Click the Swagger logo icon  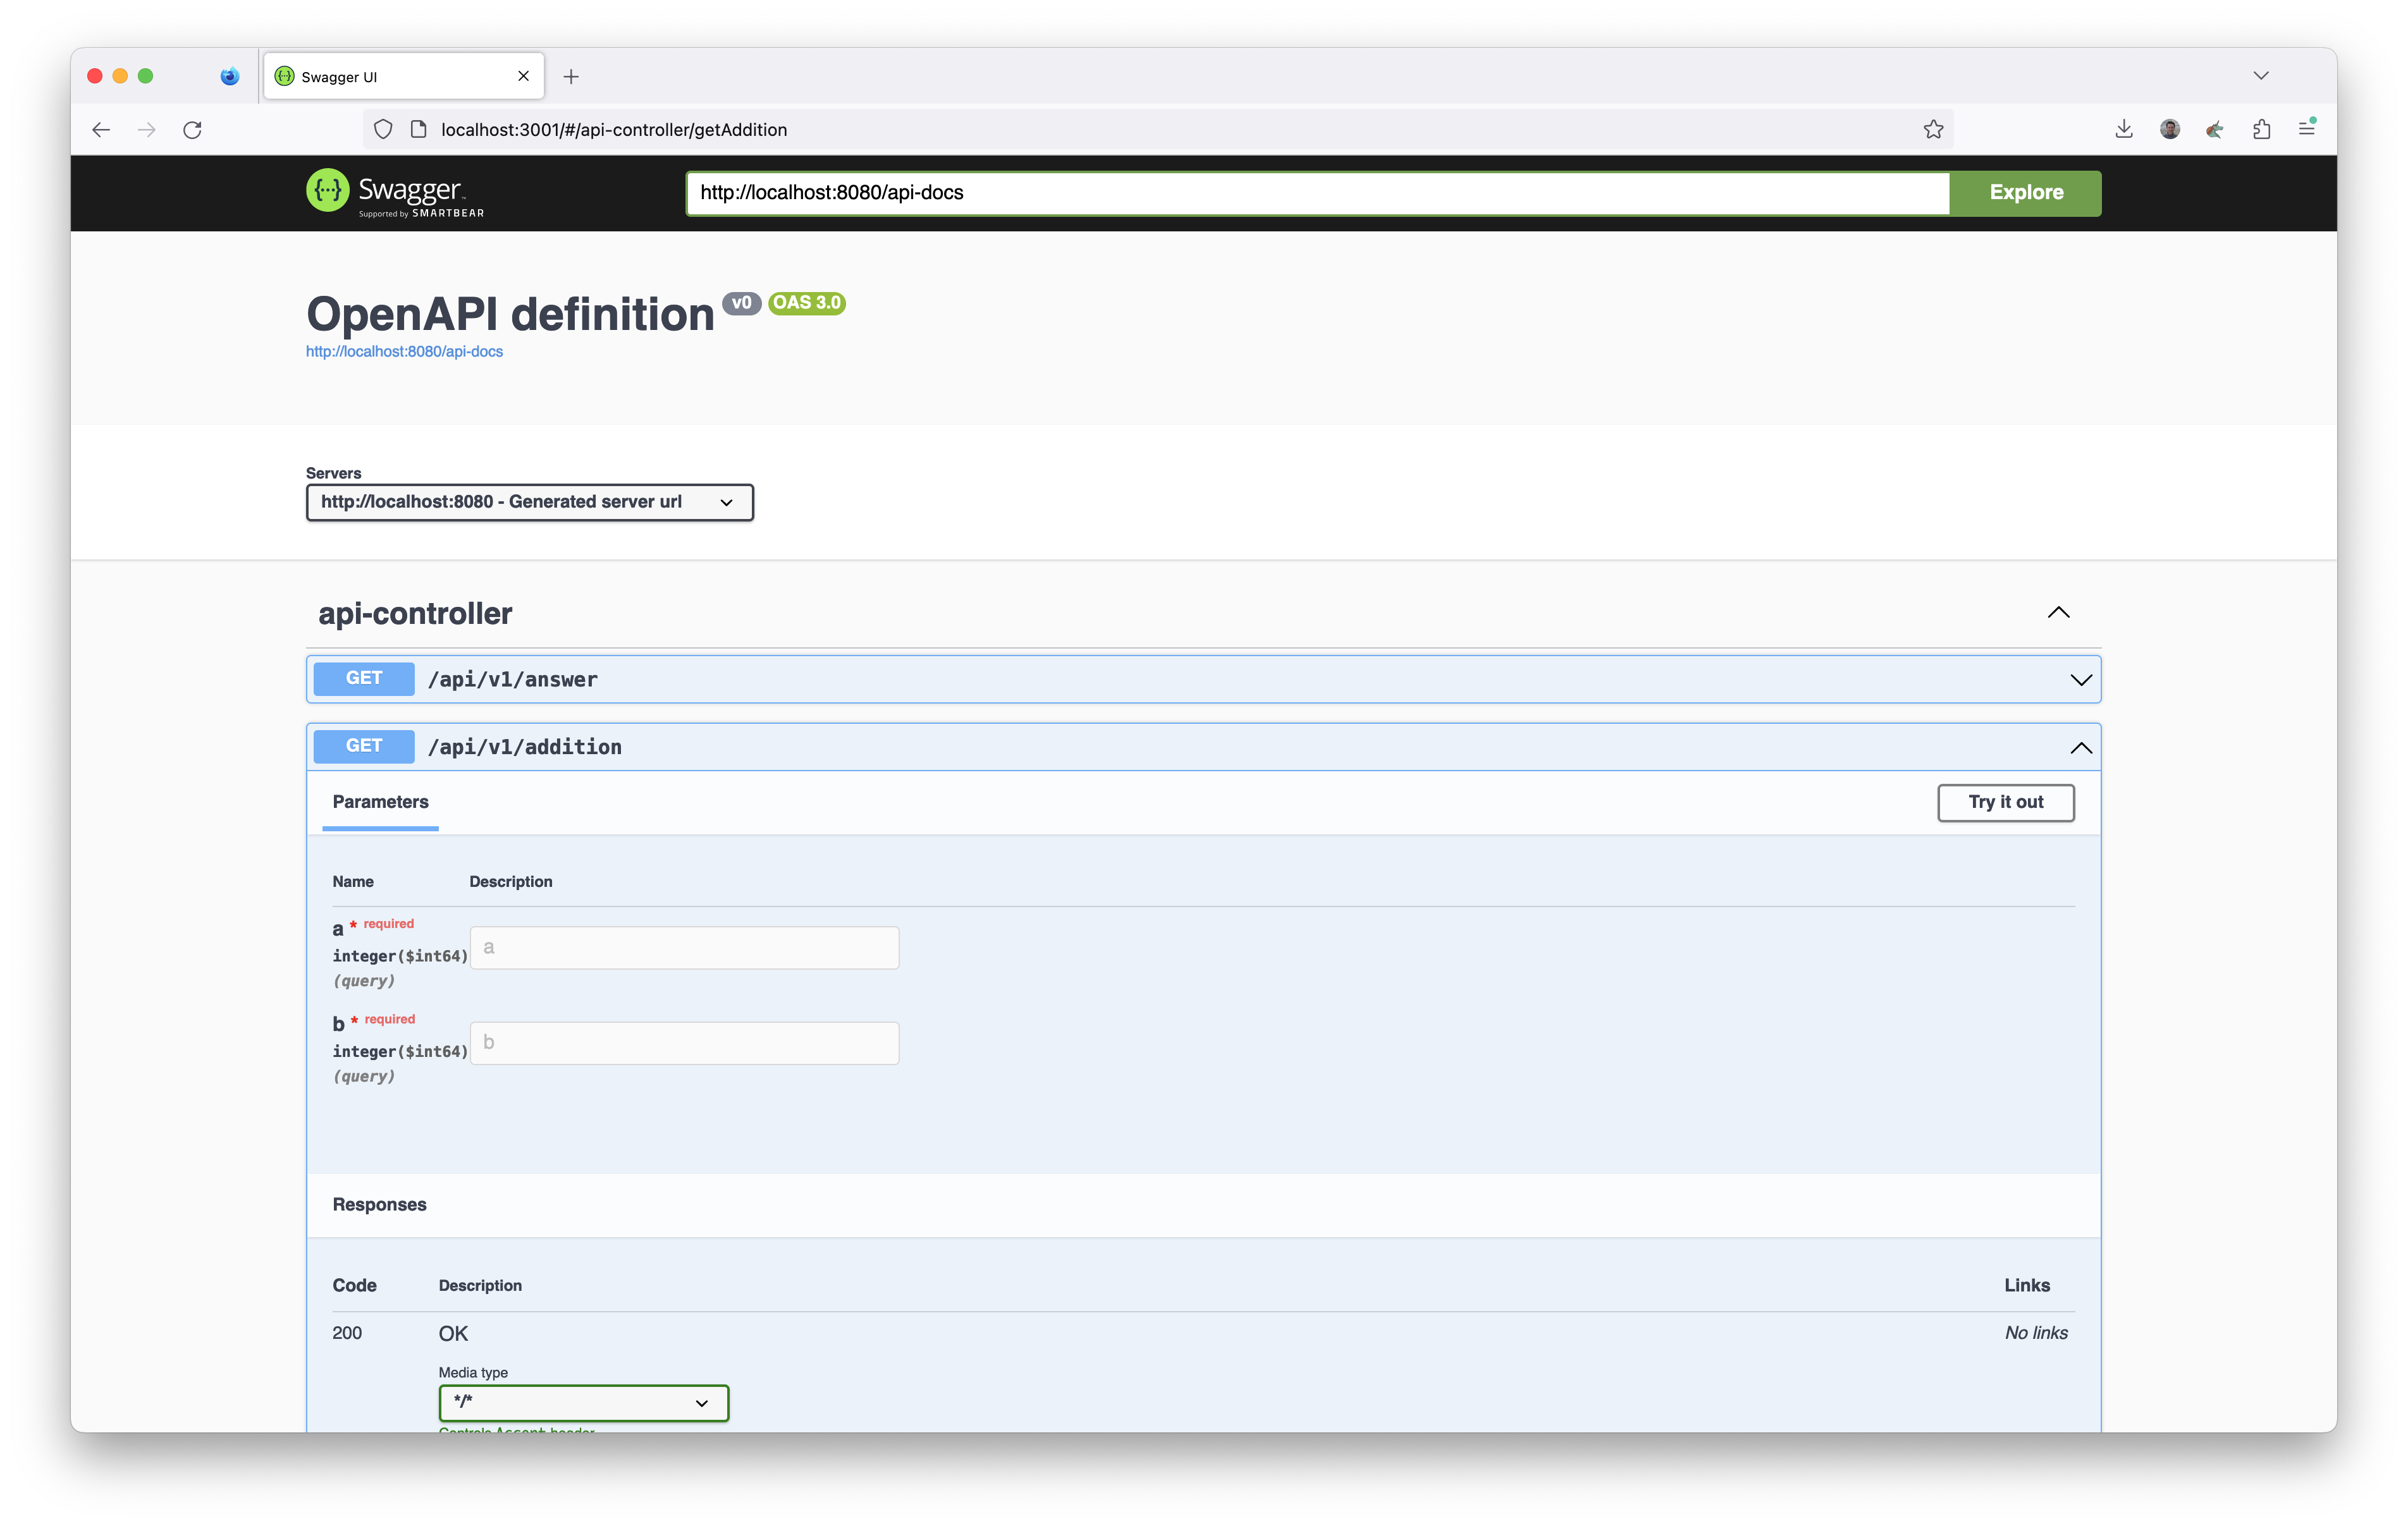click(328, 190)
